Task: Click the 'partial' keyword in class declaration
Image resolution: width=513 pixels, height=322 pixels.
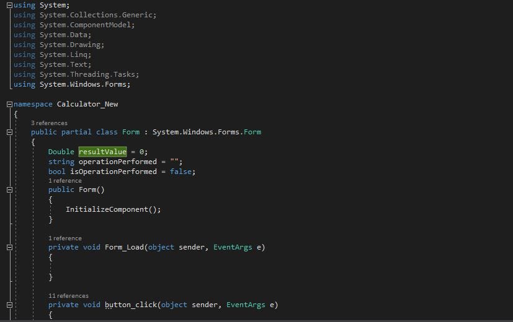Action: coord(76,132)
